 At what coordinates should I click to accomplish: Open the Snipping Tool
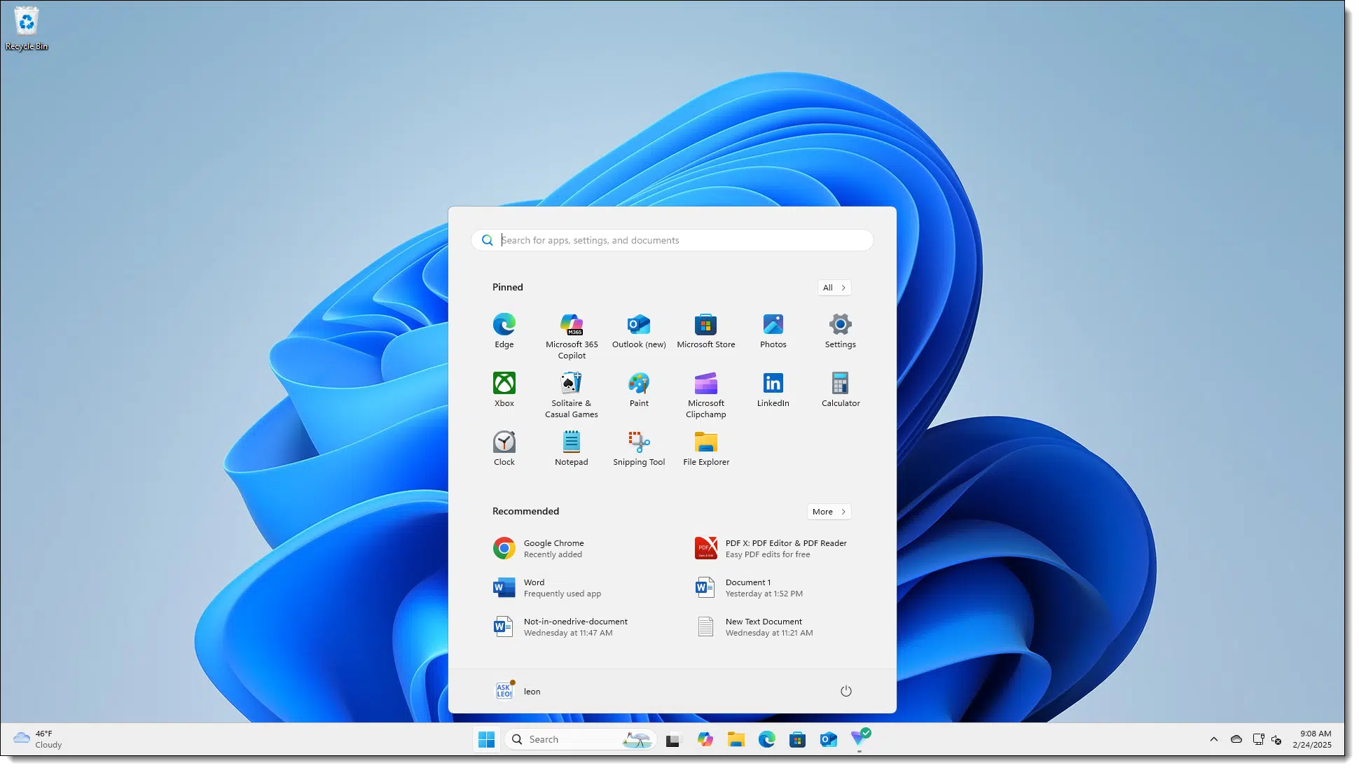point(639,448)
